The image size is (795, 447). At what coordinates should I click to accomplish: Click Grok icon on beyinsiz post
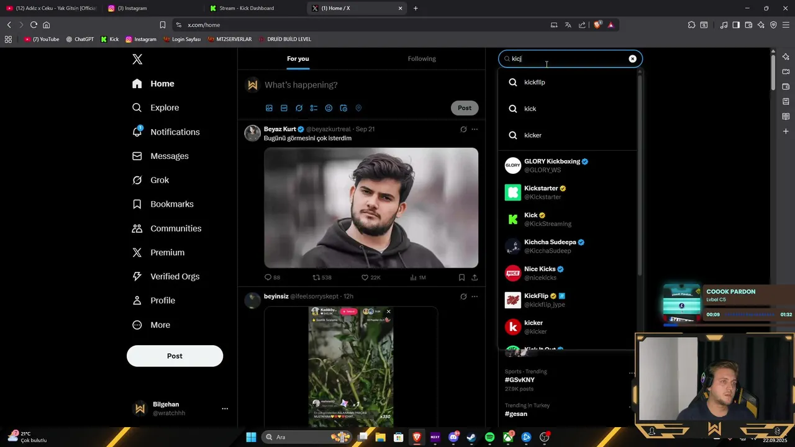coord(463,297)
